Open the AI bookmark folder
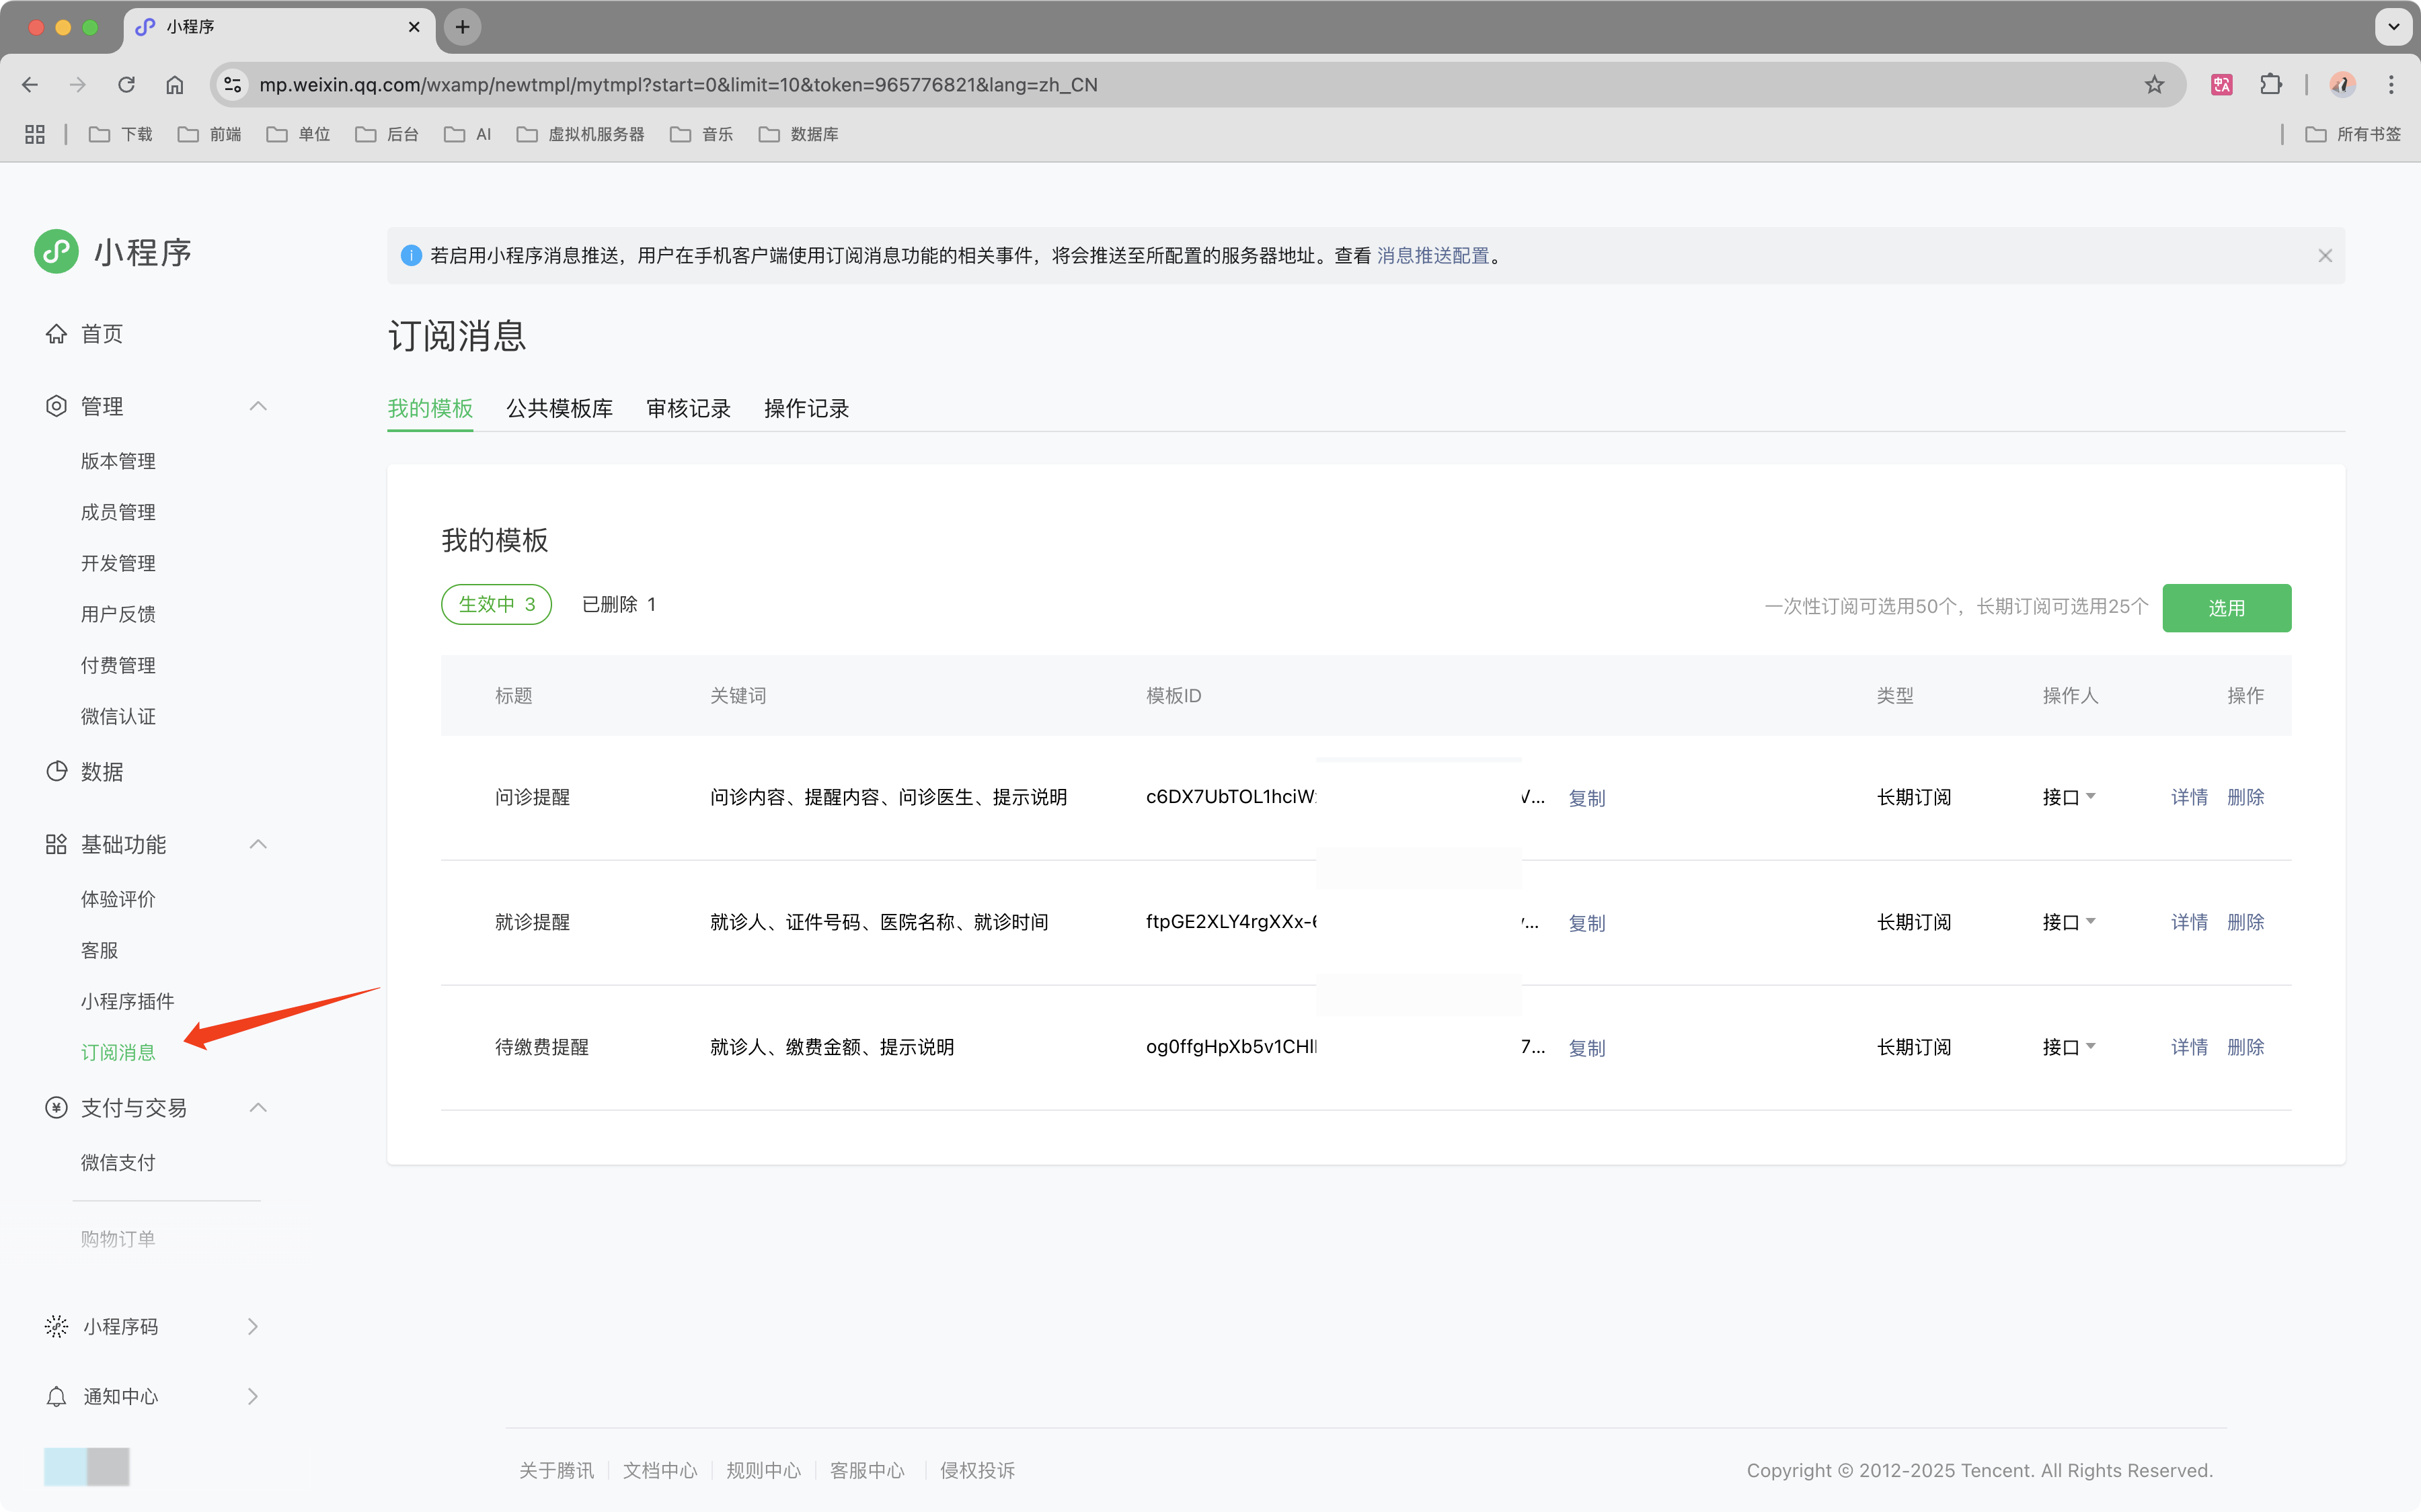Viewport: 2421px width, 1512px height. pos(468,134)
